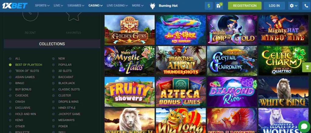Select the POPULAR collection radio button

click(53, 65)
